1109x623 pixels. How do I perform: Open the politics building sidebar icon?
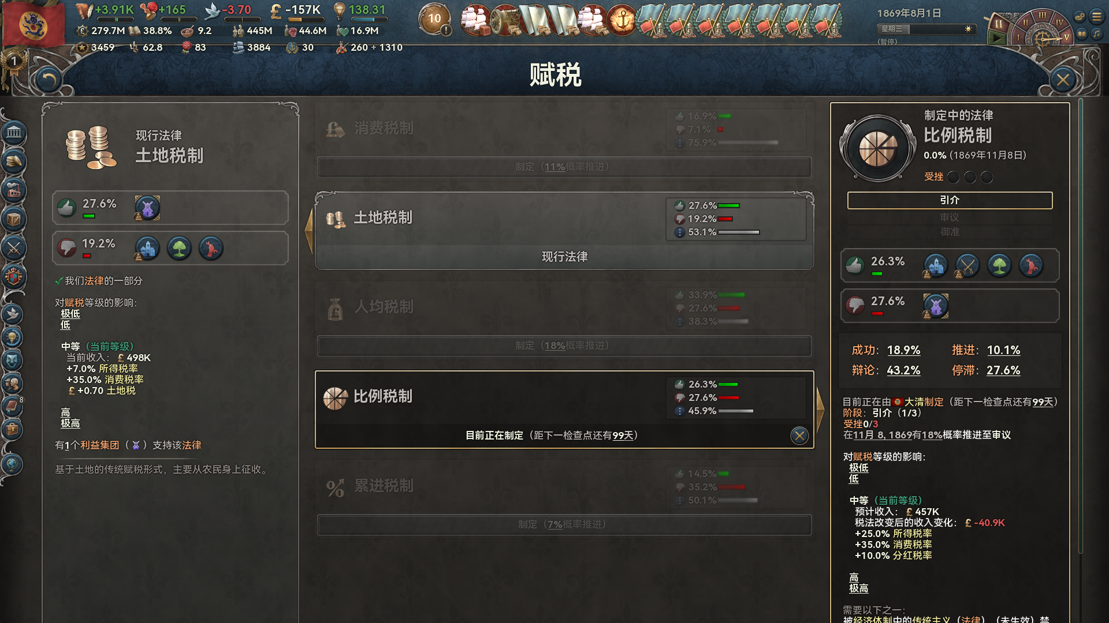(14, 133)
